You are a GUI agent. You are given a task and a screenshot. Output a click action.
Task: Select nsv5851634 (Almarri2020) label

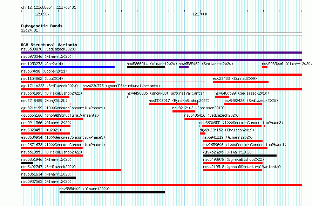point(46,174)
